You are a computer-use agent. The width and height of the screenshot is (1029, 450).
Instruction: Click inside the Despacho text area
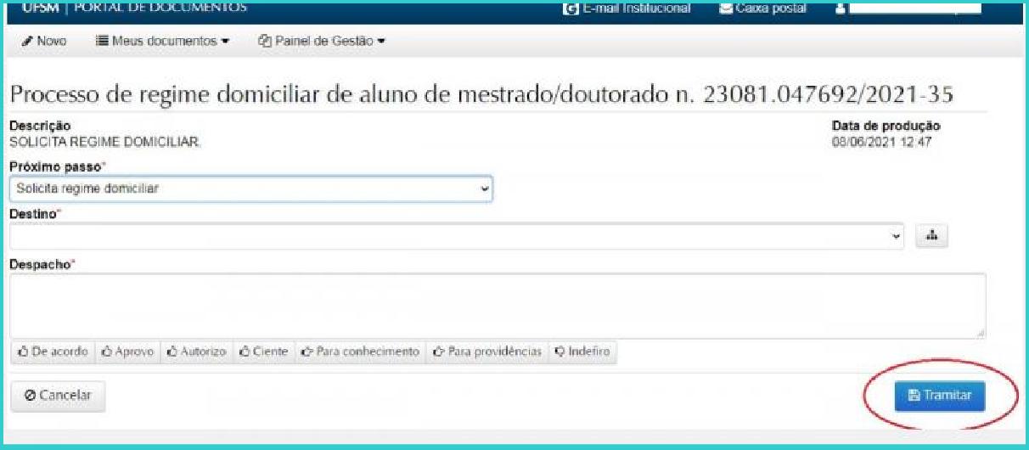pyautogui.click(x=497, y=306)
